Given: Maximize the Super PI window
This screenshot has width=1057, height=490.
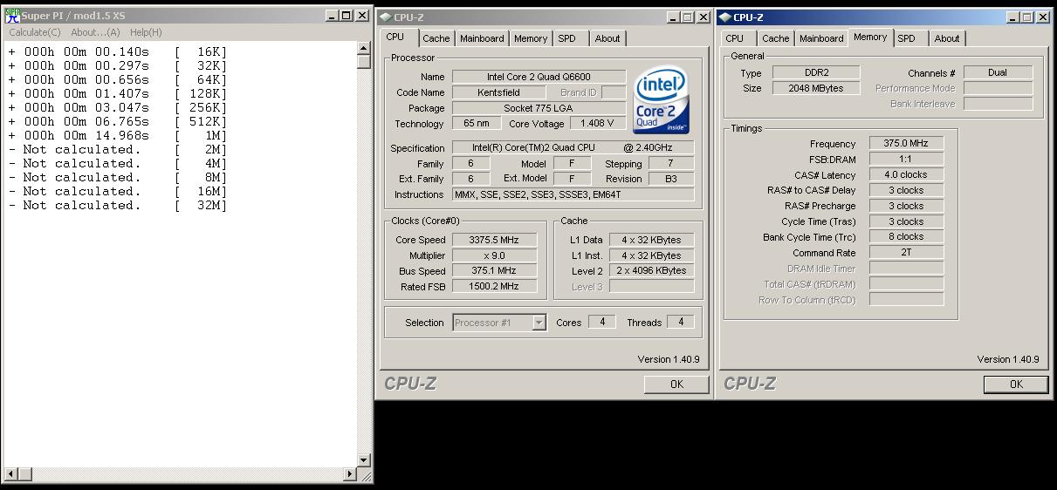Looking at the screenshot, I should point(347,16).
